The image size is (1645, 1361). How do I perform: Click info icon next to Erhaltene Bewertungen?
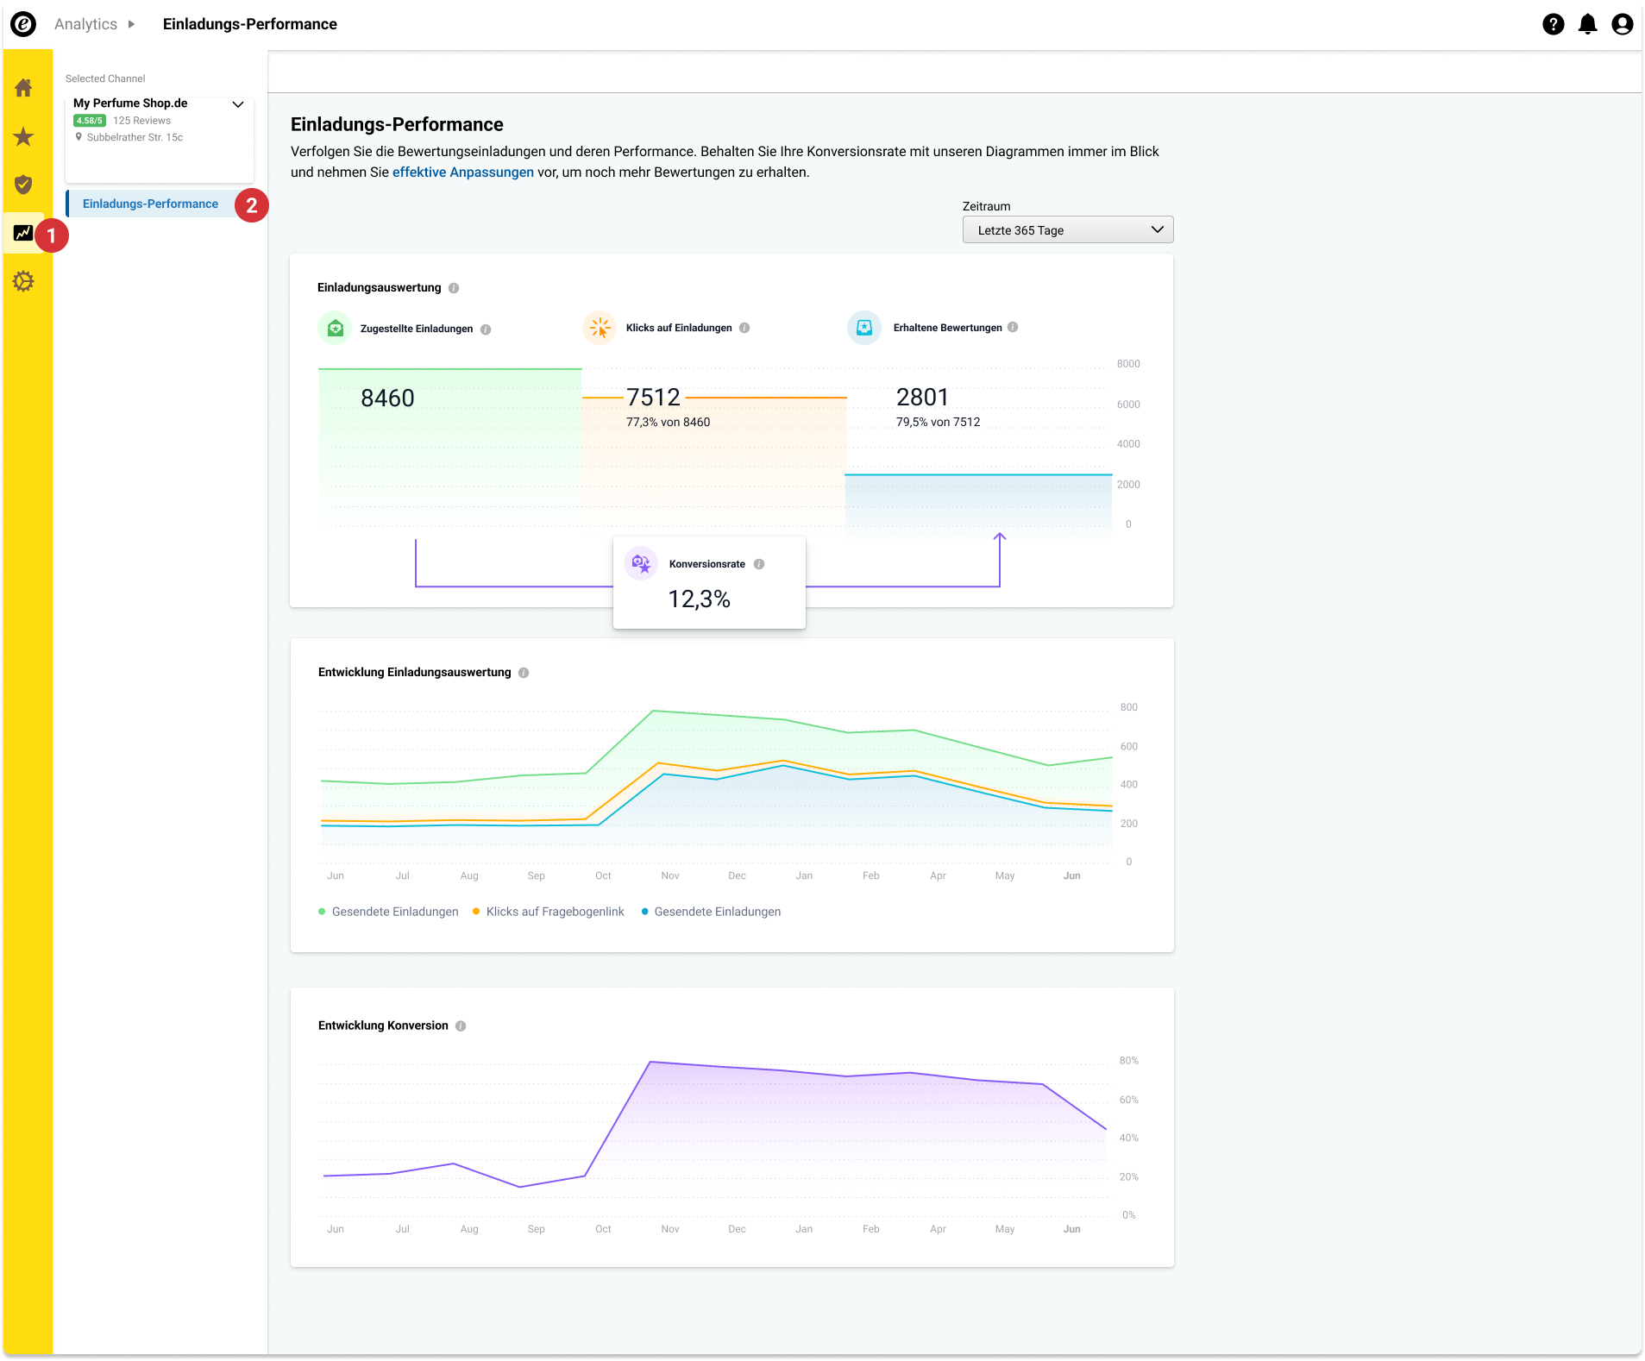point(1013,328)
